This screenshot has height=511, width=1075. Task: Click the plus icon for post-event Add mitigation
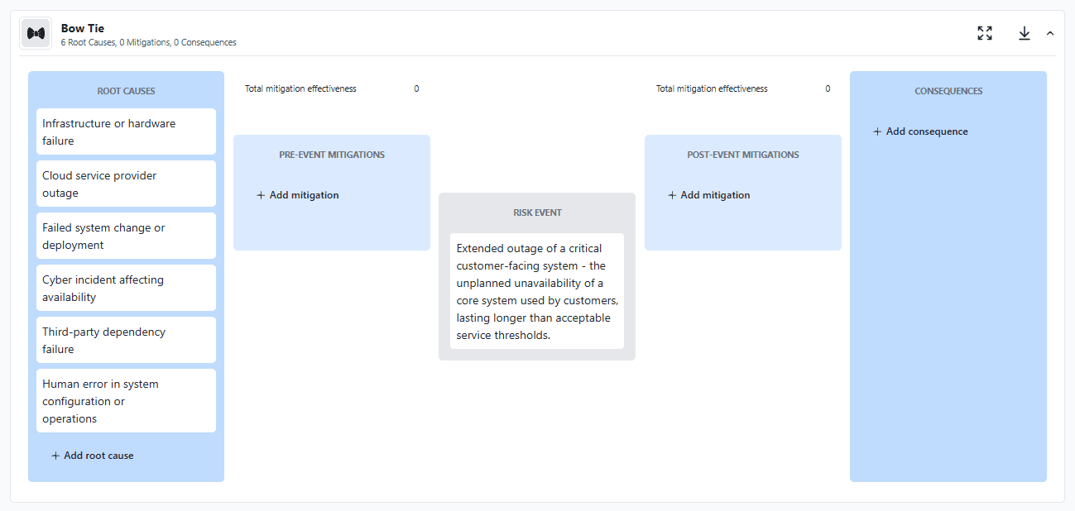point(670,194)
